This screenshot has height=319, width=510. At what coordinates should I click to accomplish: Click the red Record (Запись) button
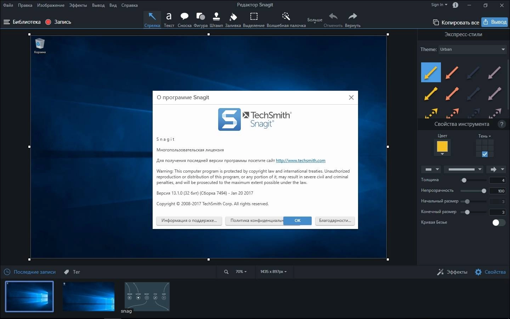[x=48, y=22]
